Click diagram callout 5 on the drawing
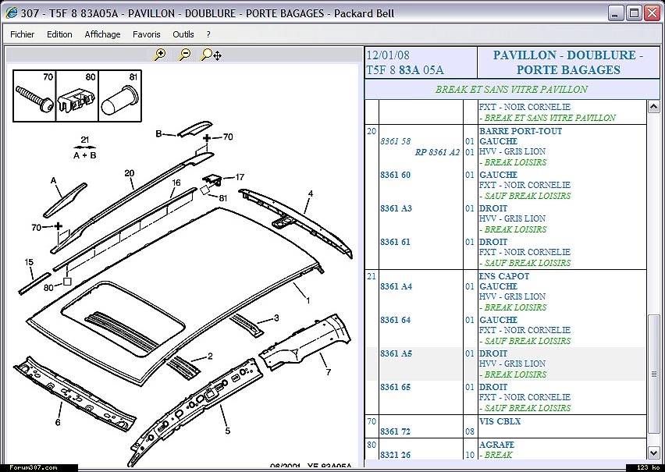The height and width of the screenshot is (472, 665). pos(228,431)
